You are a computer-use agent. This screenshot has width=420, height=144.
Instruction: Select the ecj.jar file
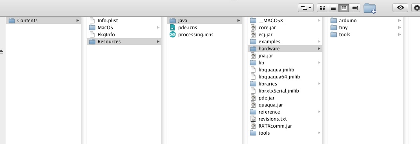point(285,35)
